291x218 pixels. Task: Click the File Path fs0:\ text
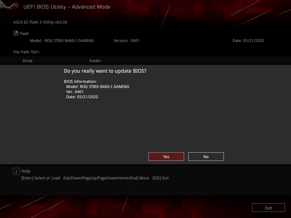pos(26,52)
